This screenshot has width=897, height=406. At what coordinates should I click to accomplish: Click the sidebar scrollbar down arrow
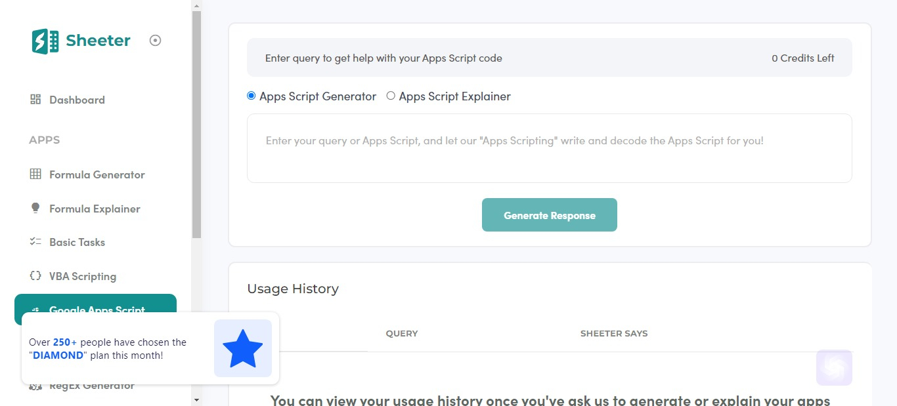[x=196, y=399]
